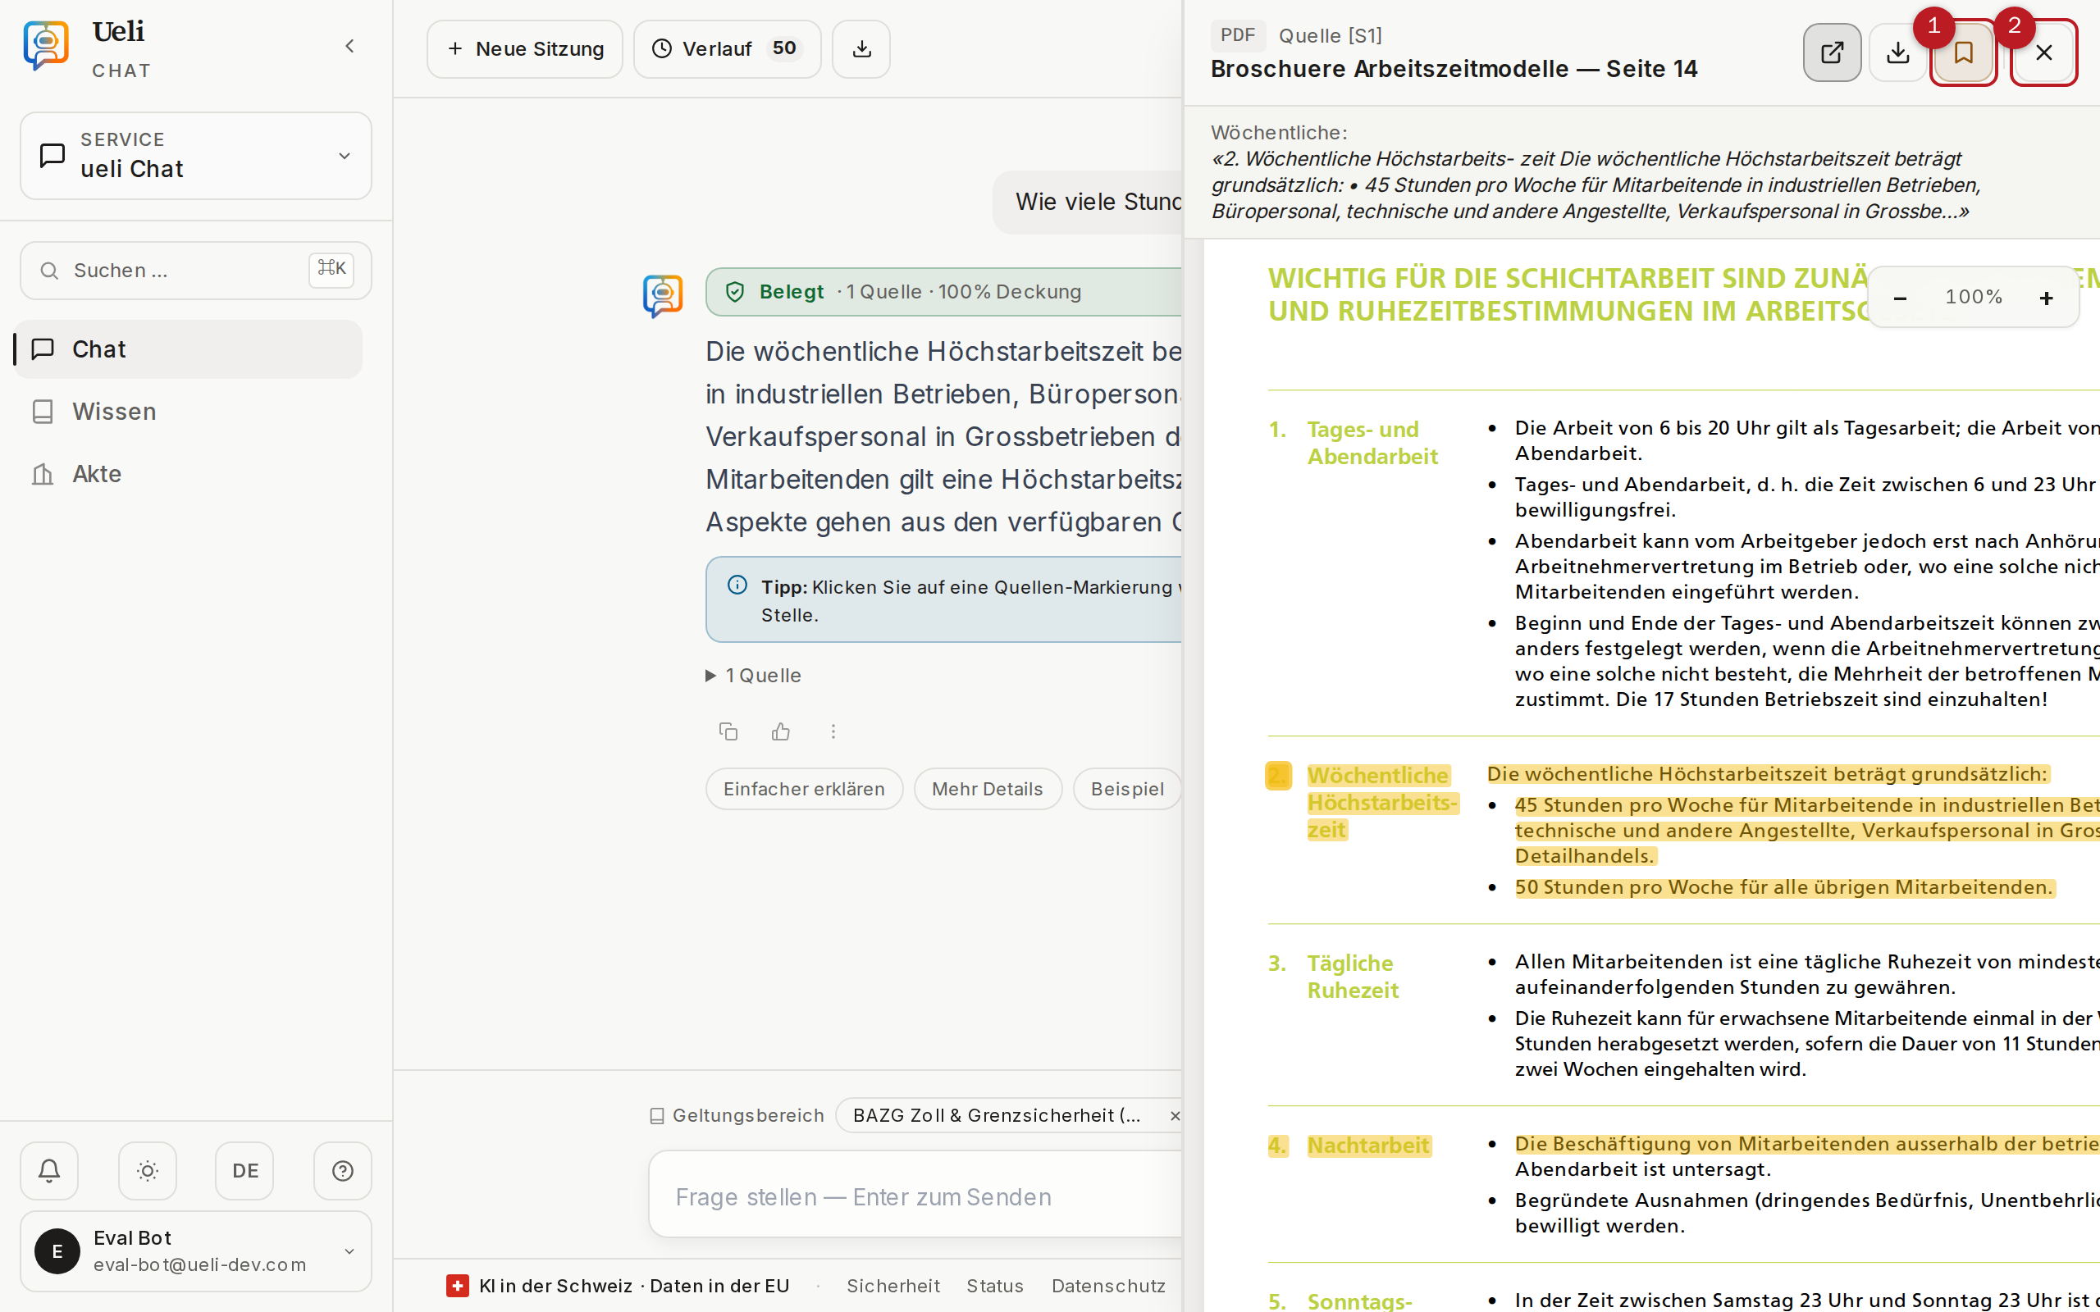This screenshot has height=1312, width=2100.
Task: Open the Verlauf history
Action: point(727,49)
